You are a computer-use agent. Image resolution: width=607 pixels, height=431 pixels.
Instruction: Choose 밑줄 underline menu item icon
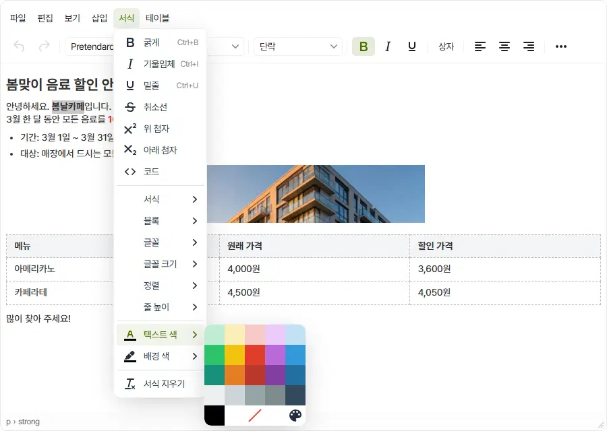[130, 86]
